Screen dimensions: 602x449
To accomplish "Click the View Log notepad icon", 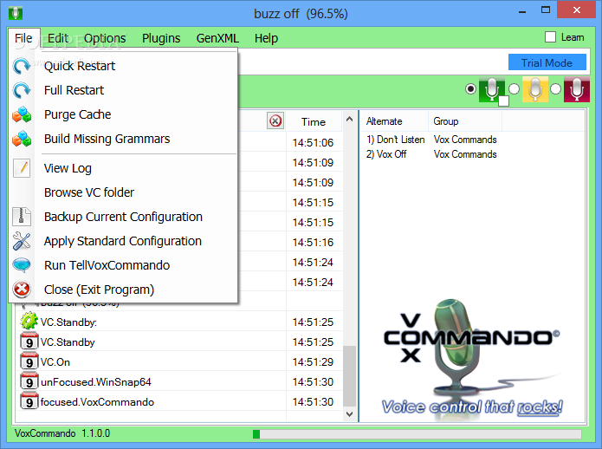I will pyautogui.click(x=22, y=168).
